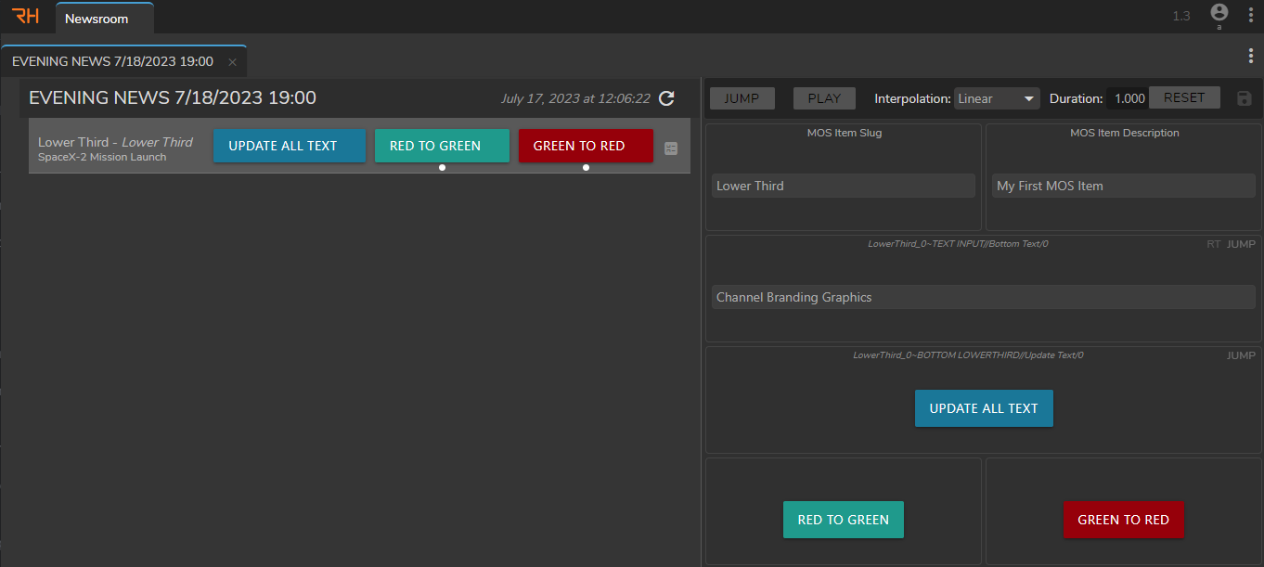Toggle JUMP on the Update Text action
Viewport: 1264px width, 567px height.
(1241, 355)
